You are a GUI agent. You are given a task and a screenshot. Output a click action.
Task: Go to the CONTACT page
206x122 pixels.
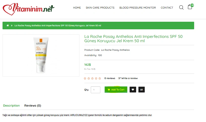[167, 8]
